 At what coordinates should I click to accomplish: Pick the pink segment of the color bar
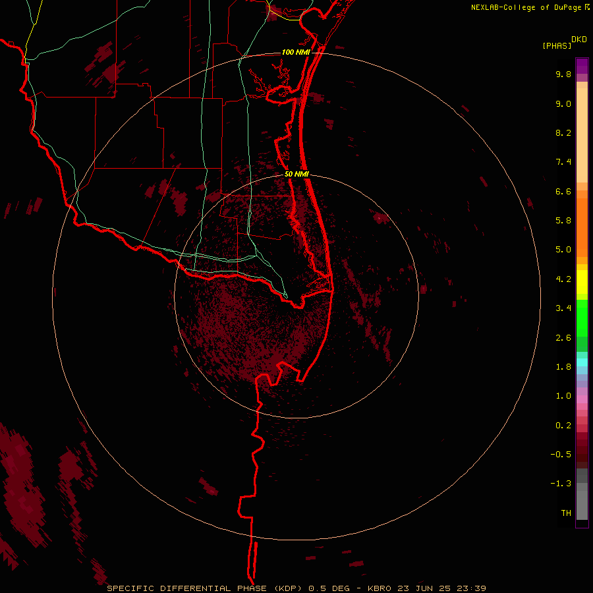[x=582, y=399]
